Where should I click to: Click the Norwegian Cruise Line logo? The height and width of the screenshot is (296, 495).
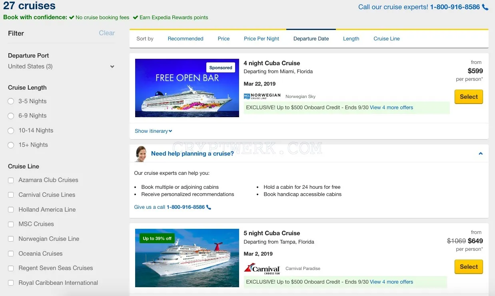coord(262,96)
